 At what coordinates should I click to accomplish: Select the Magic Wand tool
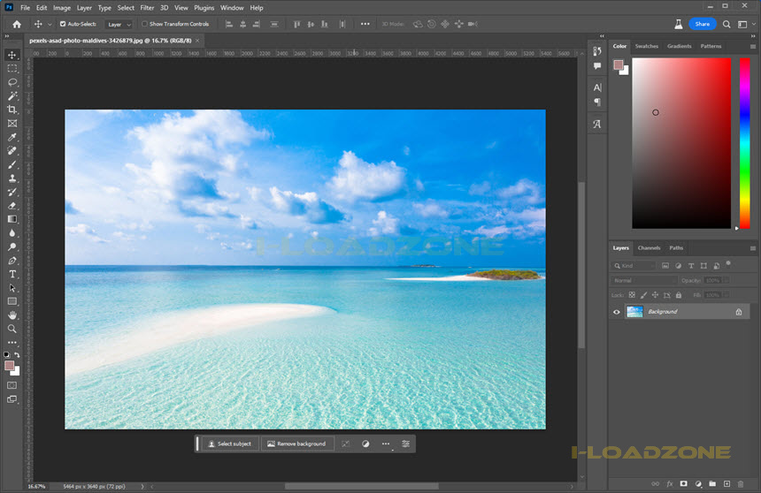(12, 96)
